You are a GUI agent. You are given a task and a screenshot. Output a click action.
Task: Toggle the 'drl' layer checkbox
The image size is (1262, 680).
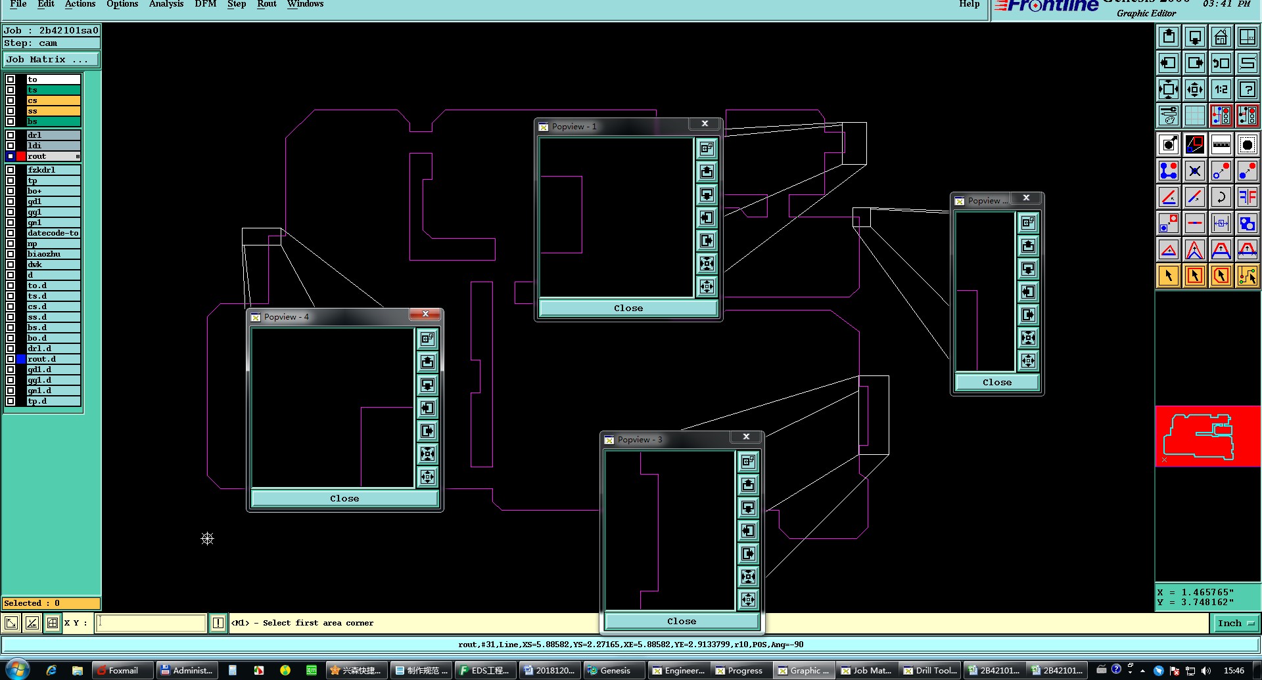tap(11, 135)
